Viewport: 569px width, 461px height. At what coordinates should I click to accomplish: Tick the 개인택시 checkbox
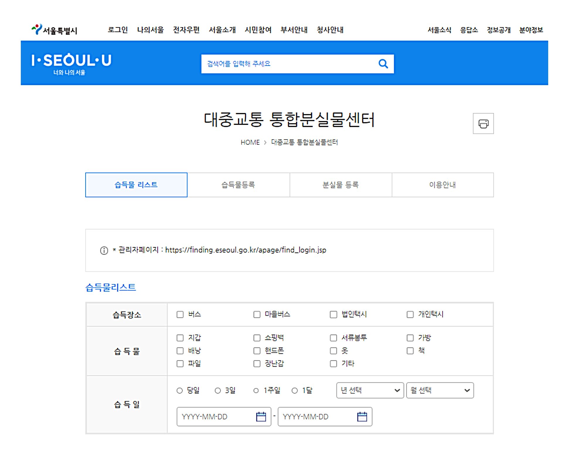[x=410, y=314]
